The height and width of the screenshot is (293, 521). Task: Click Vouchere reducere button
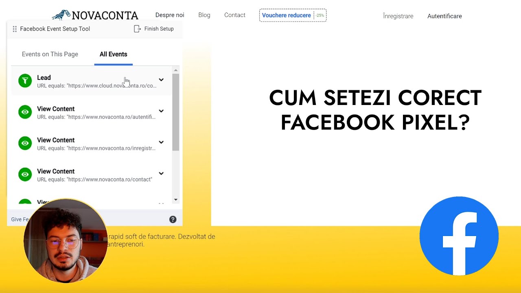[293, 15]
